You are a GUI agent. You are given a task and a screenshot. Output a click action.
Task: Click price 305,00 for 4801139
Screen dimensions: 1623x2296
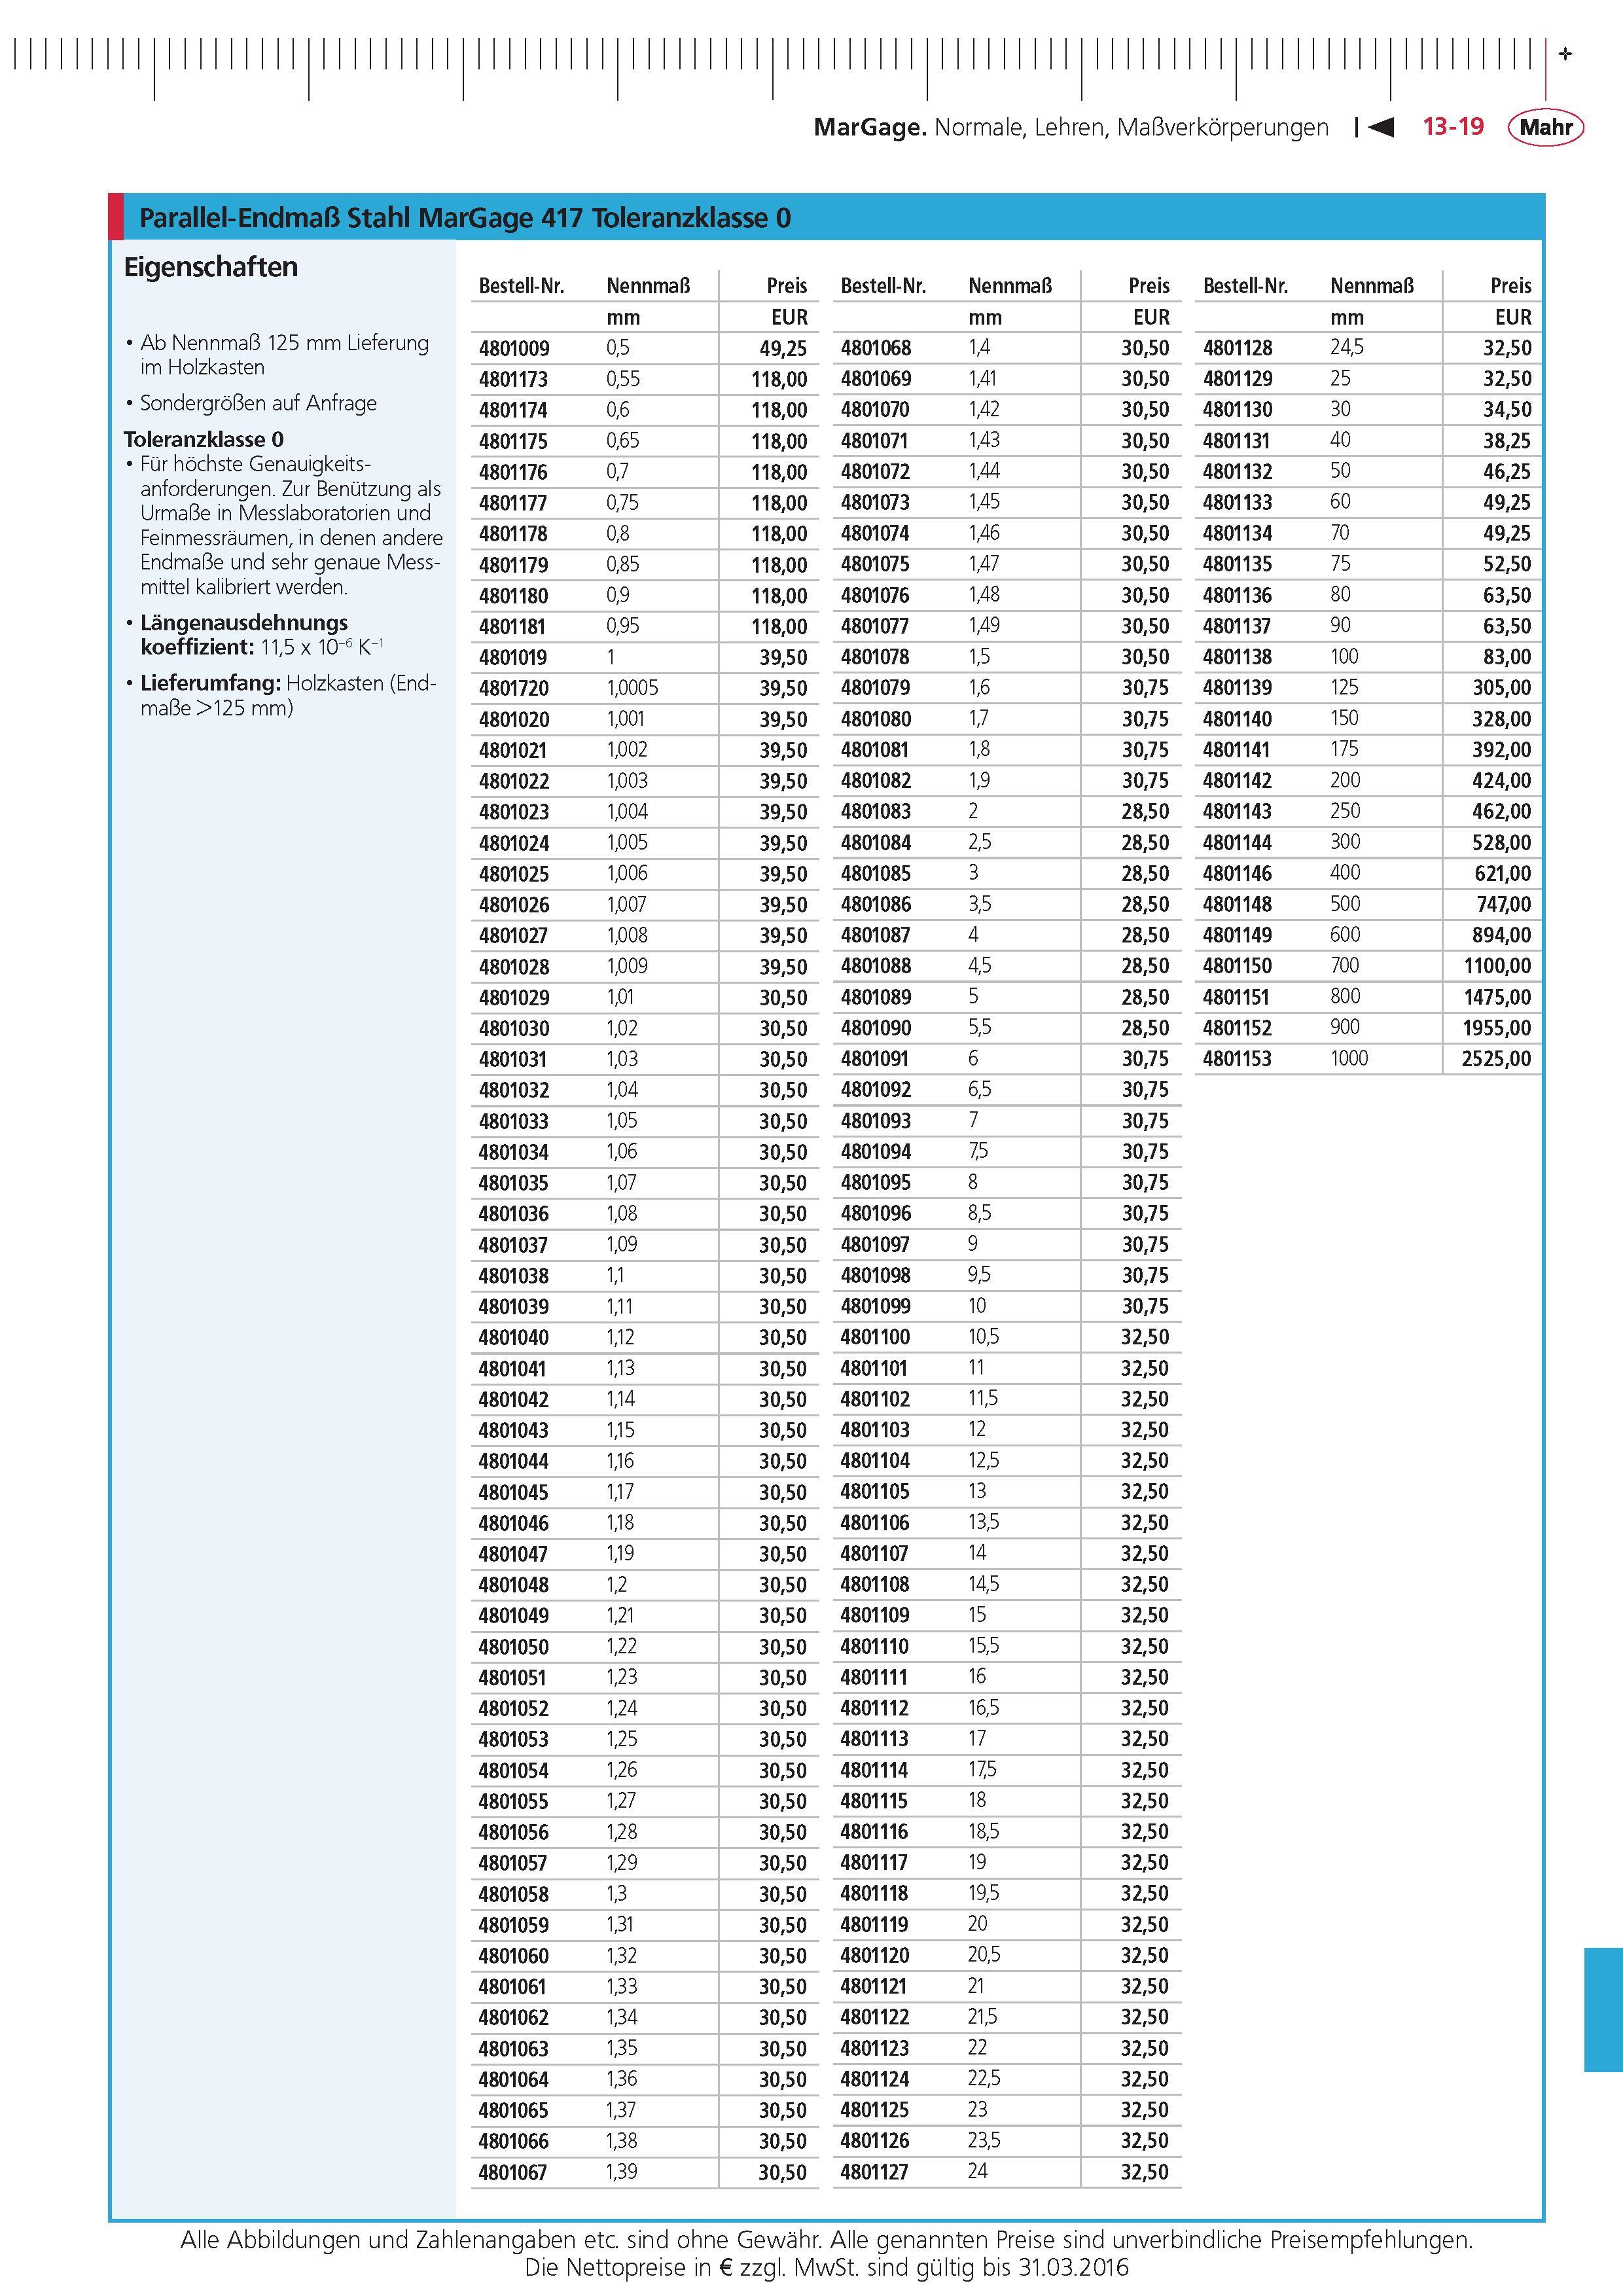(x=1502, y=688)
